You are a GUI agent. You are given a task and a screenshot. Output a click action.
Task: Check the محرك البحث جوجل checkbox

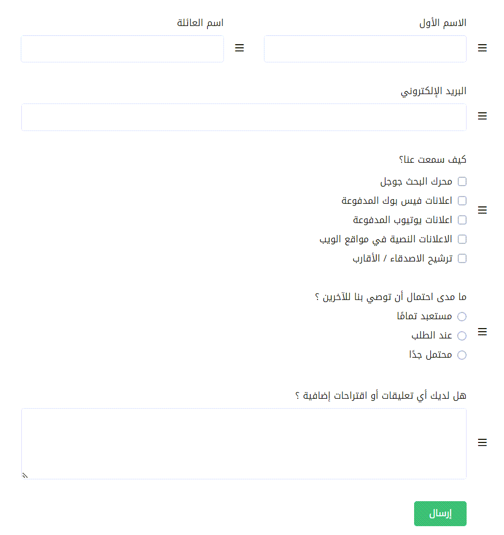pyautogui.click(x=462, y=181)
